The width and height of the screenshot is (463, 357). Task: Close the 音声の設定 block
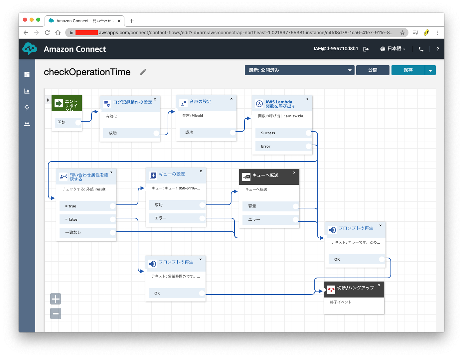(231, 99)
